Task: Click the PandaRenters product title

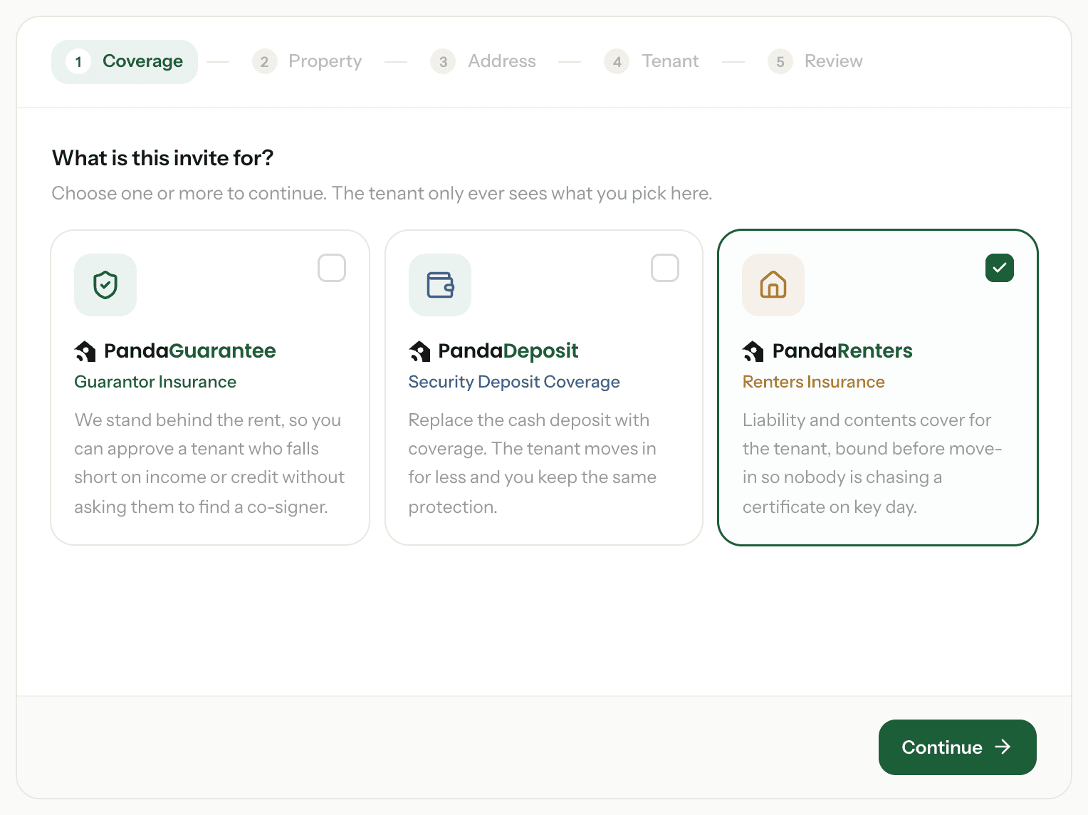Action: click(x=842, y=351)
